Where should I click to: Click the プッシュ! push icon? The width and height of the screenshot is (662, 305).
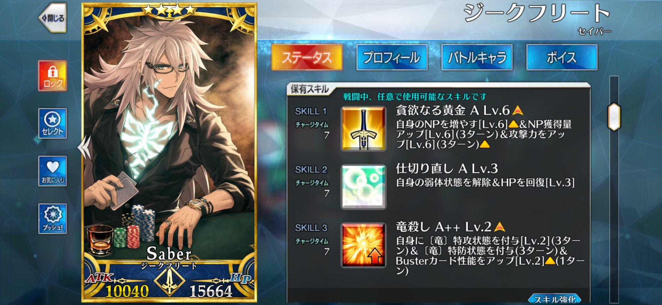tap(53, 219)
